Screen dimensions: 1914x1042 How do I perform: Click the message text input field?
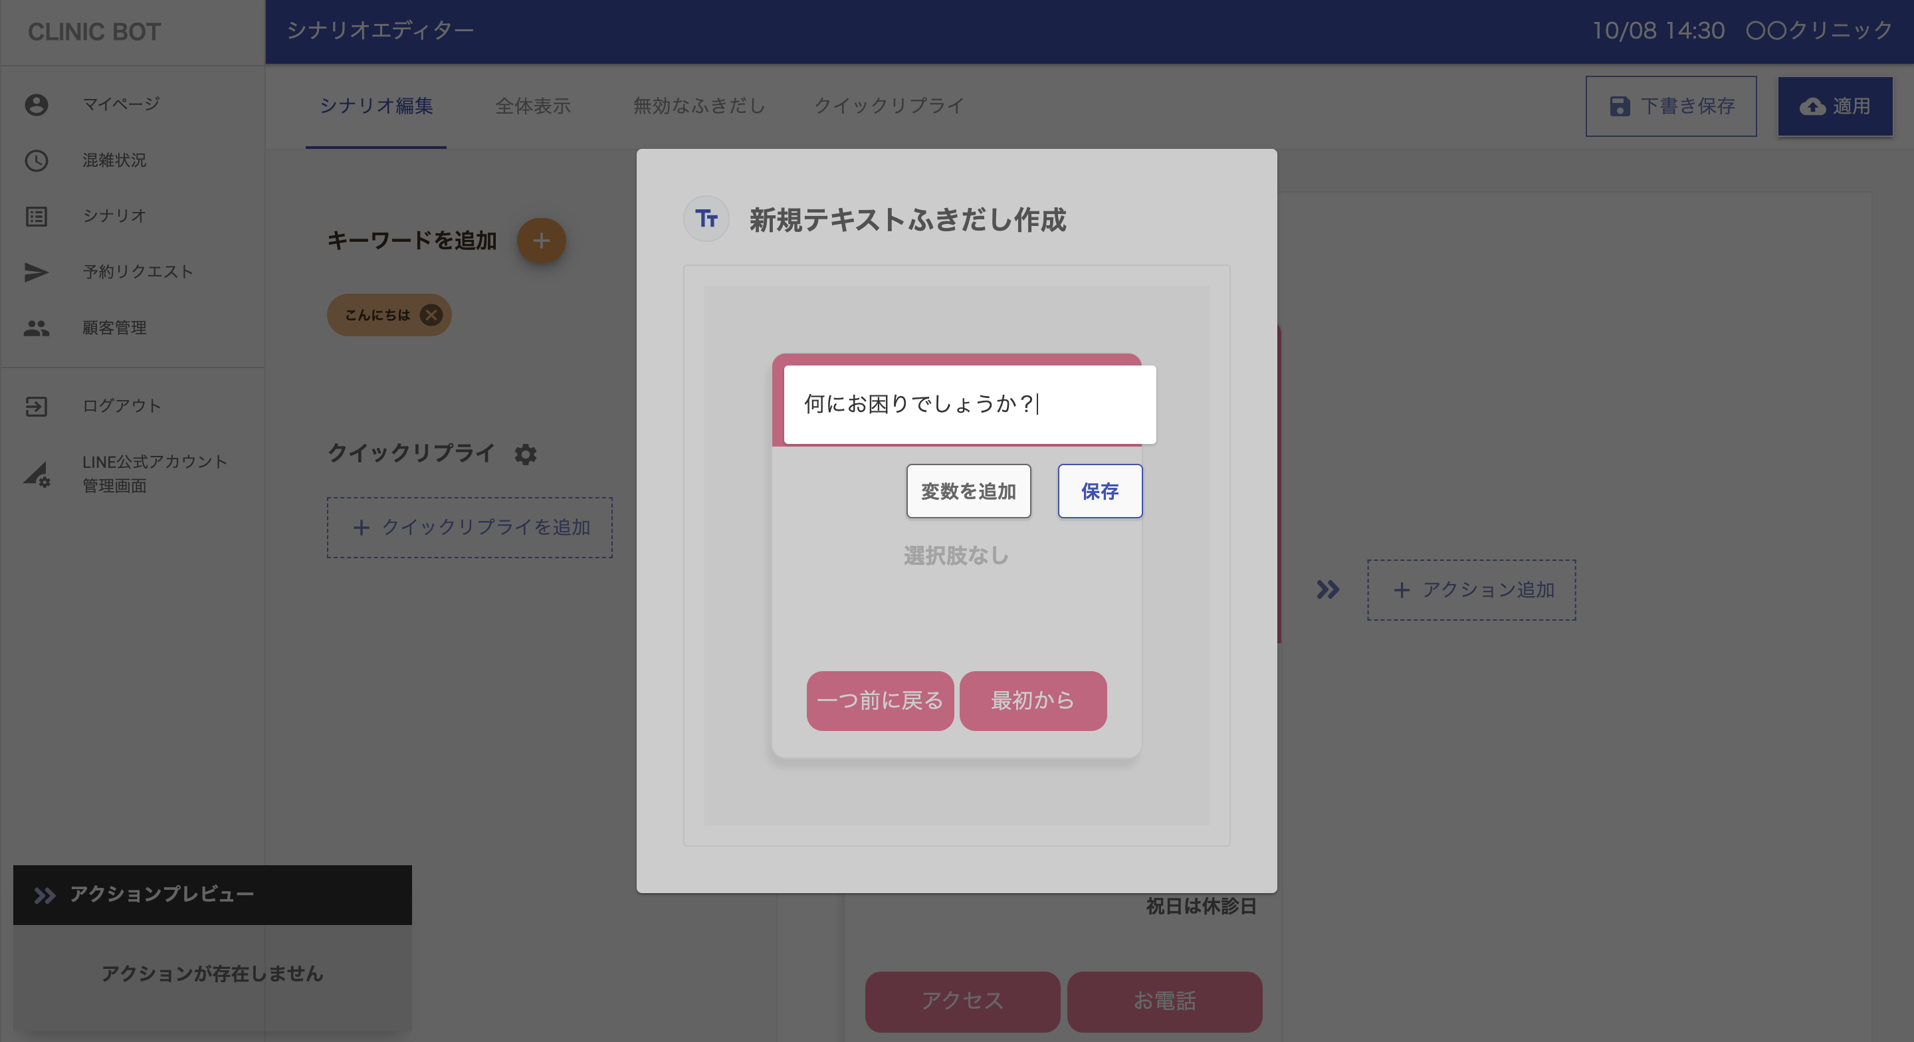pyautogui.click(x=969, y=404)
